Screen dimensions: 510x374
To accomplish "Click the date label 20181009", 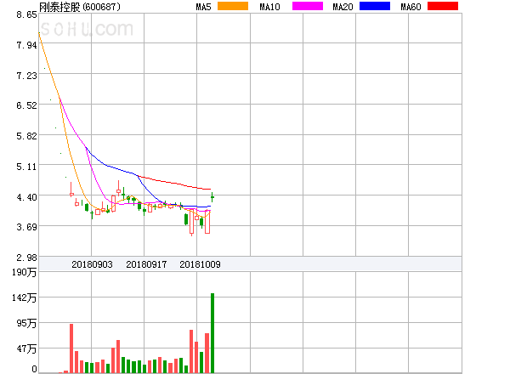I will pos(200,264).
